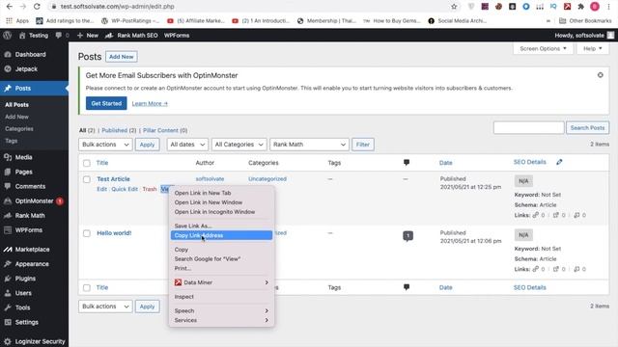Viewport: 618px width, 347px height.
Task: Choose Open Link in New Tab
Action: coord(221,193)
